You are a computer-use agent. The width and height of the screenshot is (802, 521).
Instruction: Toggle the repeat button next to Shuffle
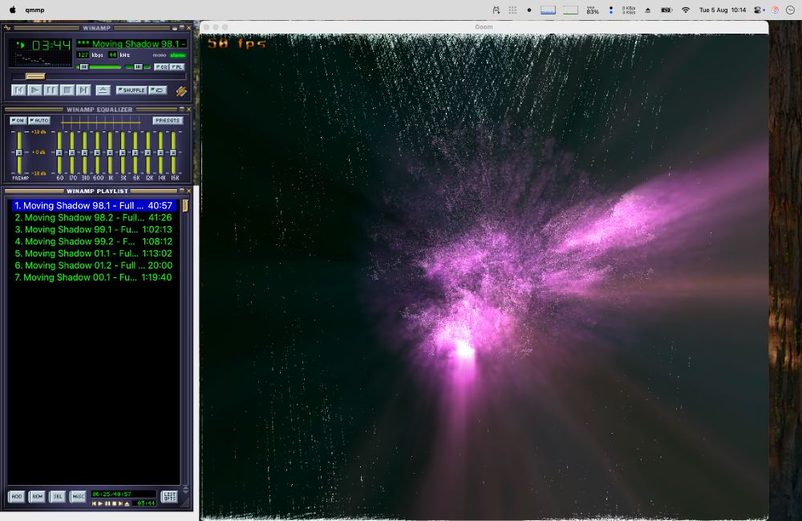(x=158, y=91)
